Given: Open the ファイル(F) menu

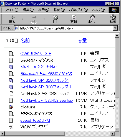Looking at the screenshot, I should click(12, 10).
